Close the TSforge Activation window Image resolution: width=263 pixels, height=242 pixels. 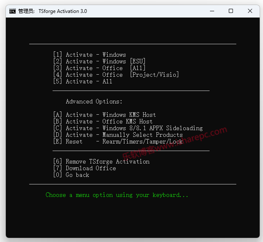click(250, 11)
